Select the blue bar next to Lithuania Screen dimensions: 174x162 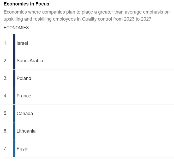pyautogui.click(x=14, y=131)
